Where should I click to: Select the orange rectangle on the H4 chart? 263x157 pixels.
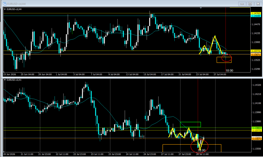[x=224, y=60]
